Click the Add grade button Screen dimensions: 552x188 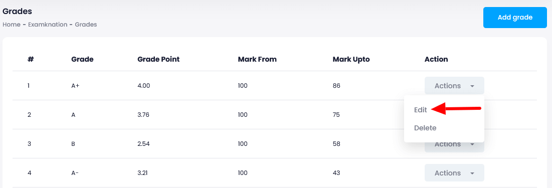[x=515, y=17]
